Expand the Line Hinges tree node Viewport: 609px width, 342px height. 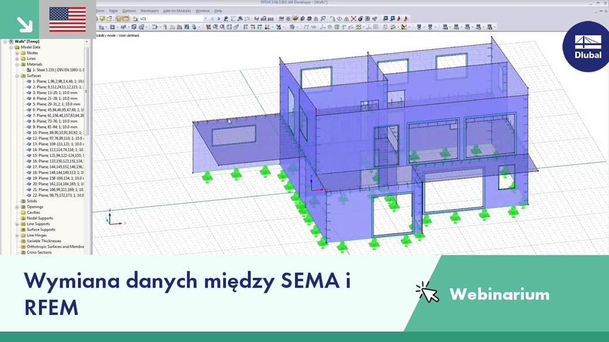pos(17,236)
